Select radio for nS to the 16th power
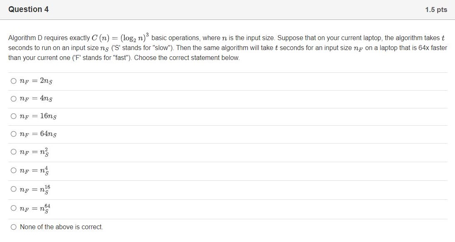Screen dimensions: 455x242 point(14,189)
